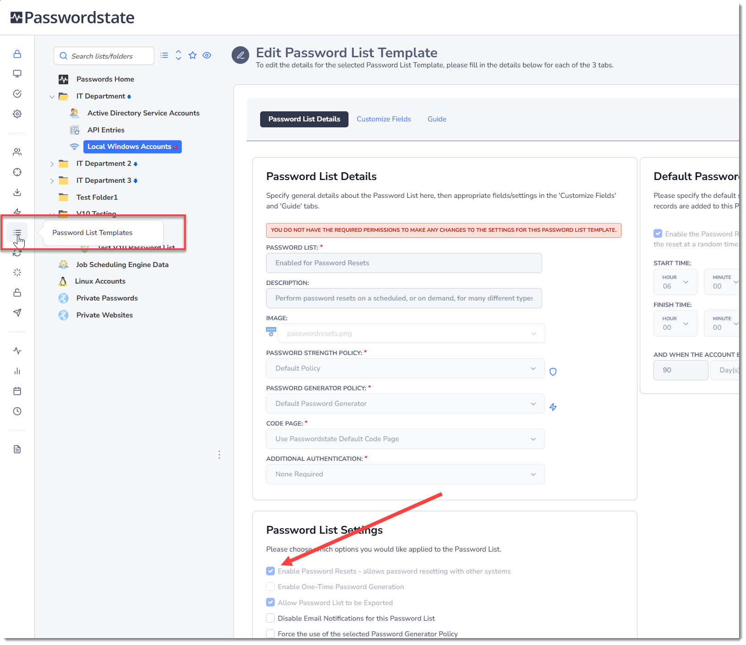Click the activity pulse icon in the sidebar
The image size is (746, 645).
pyautogui.click(x=17, y=351)
